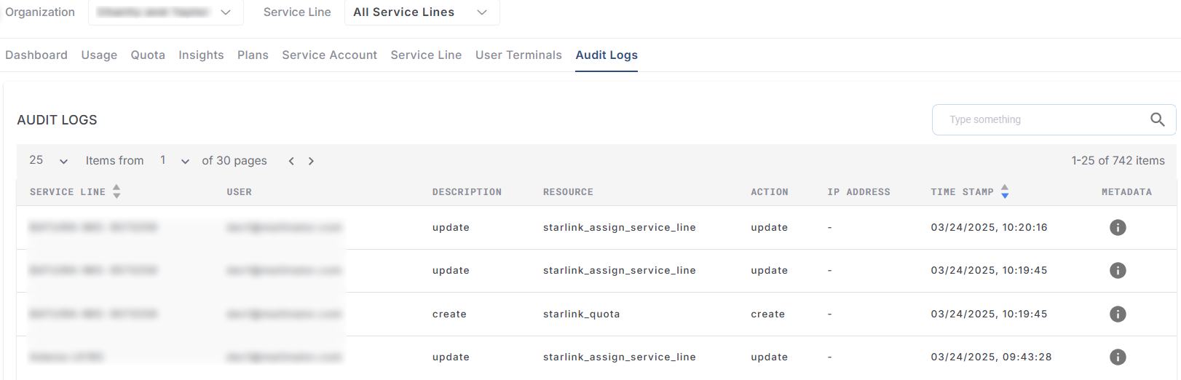Open the Quota tab
This screenshot has width=1181, height=380.
(148, 55)
